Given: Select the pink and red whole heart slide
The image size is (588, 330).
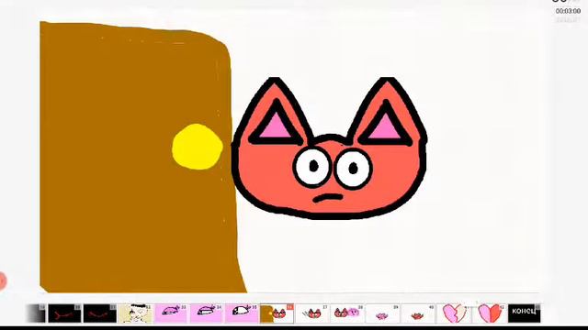Looking at the screenshot, I should 489,313.
